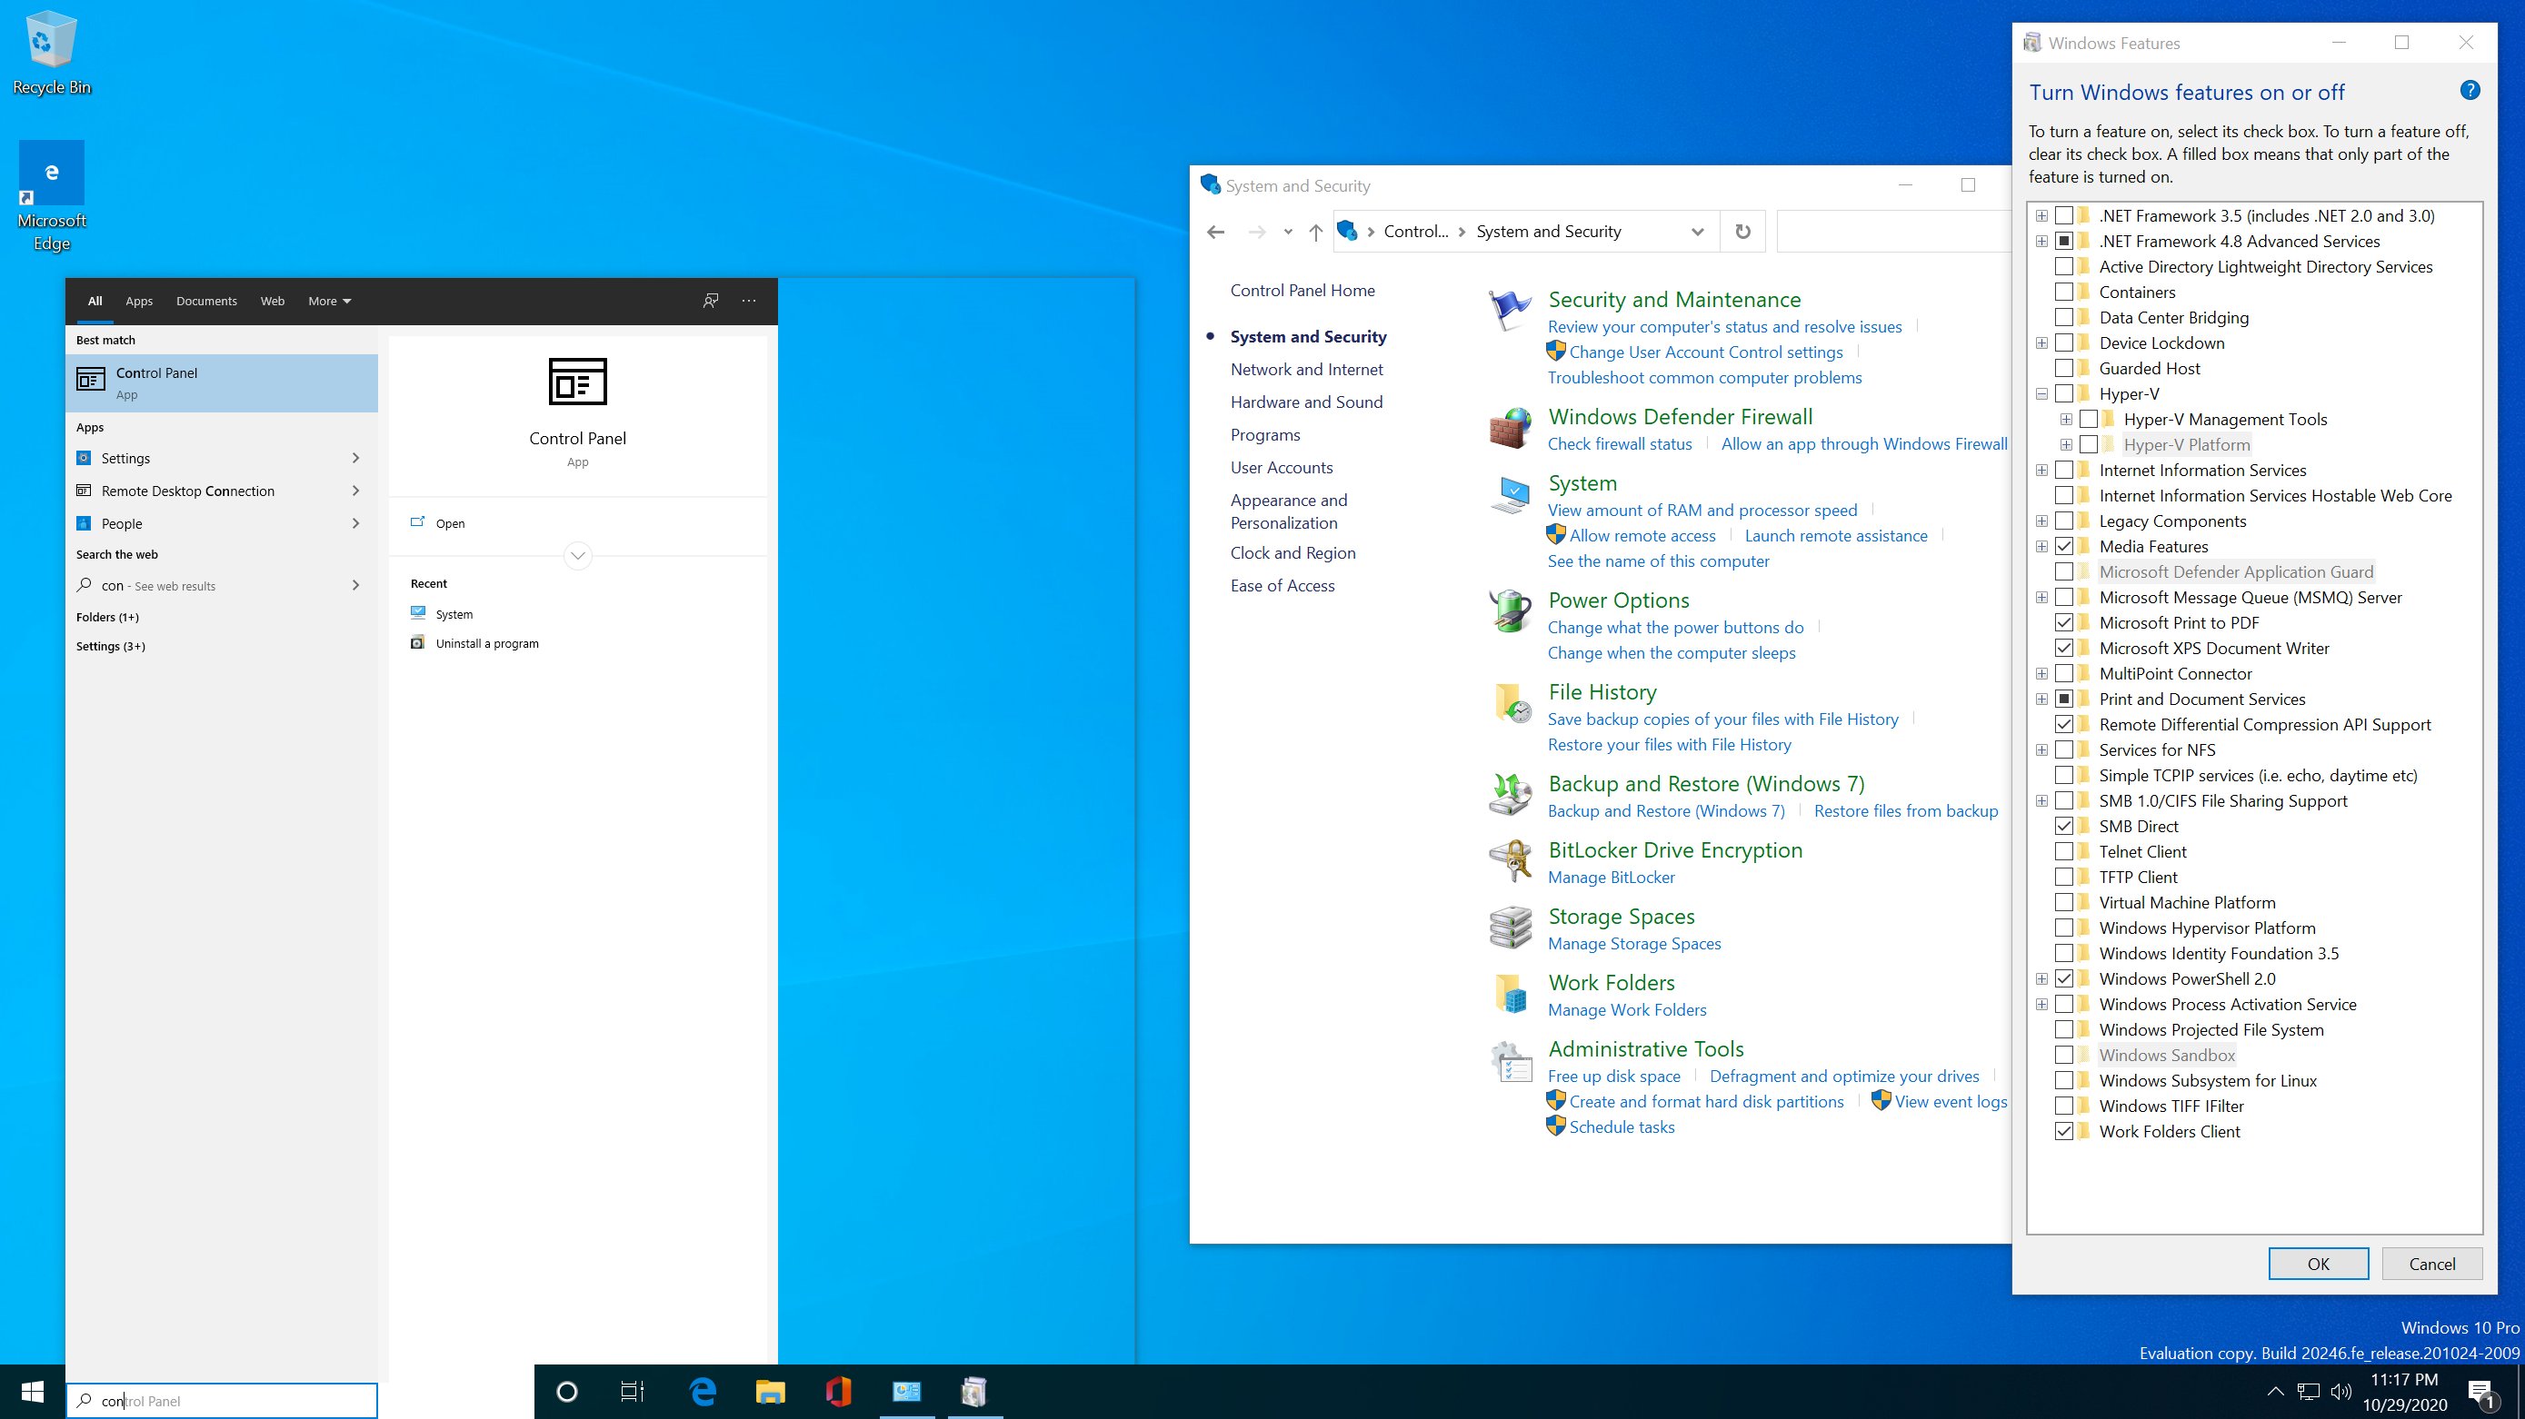Switch to the Web search tab
This screenshot has width=2525, height=1419.
(273, 301)
